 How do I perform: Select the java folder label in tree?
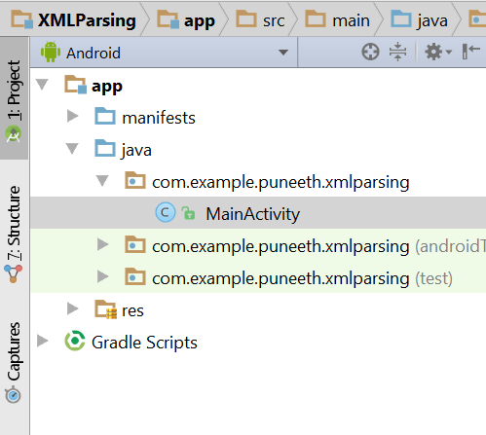tap(136, 151)
